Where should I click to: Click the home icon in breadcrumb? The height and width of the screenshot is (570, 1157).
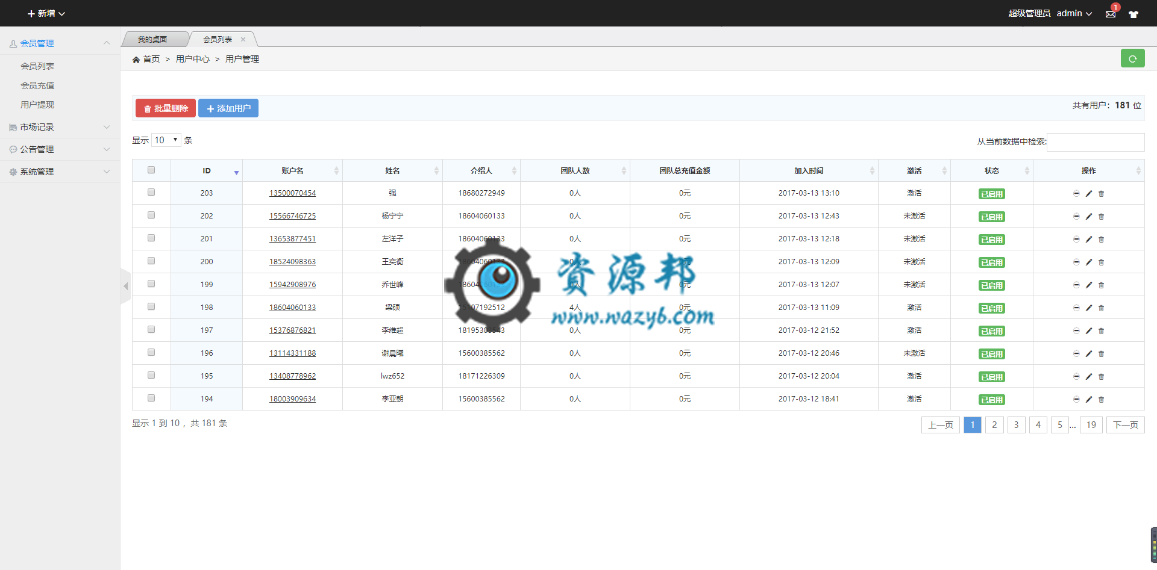136,60
